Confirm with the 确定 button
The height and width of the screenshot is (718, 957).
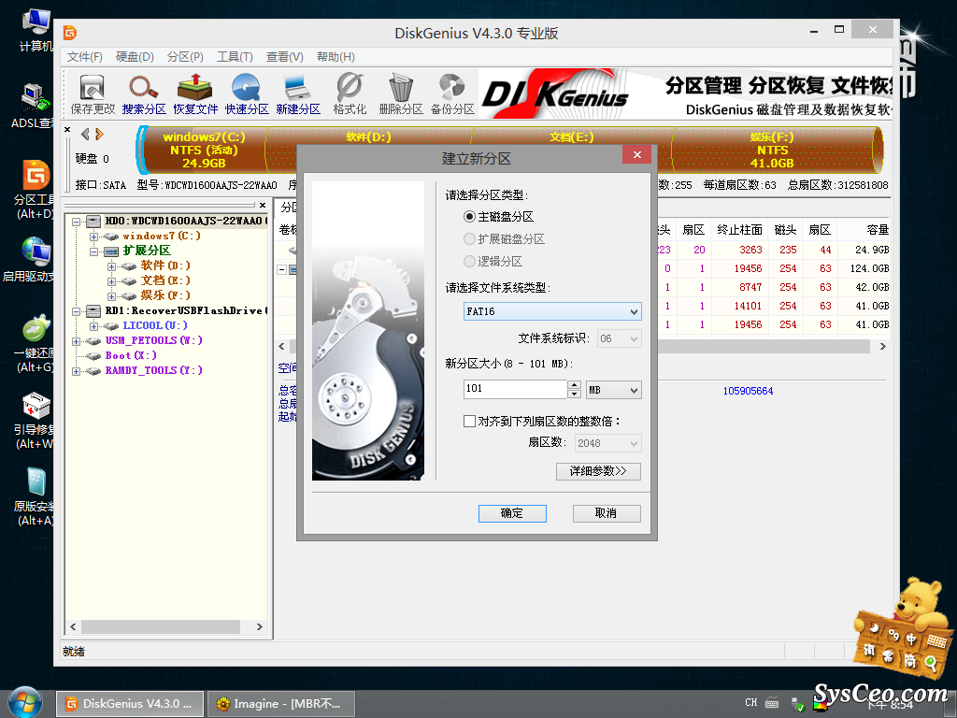(x=512, y=513)
